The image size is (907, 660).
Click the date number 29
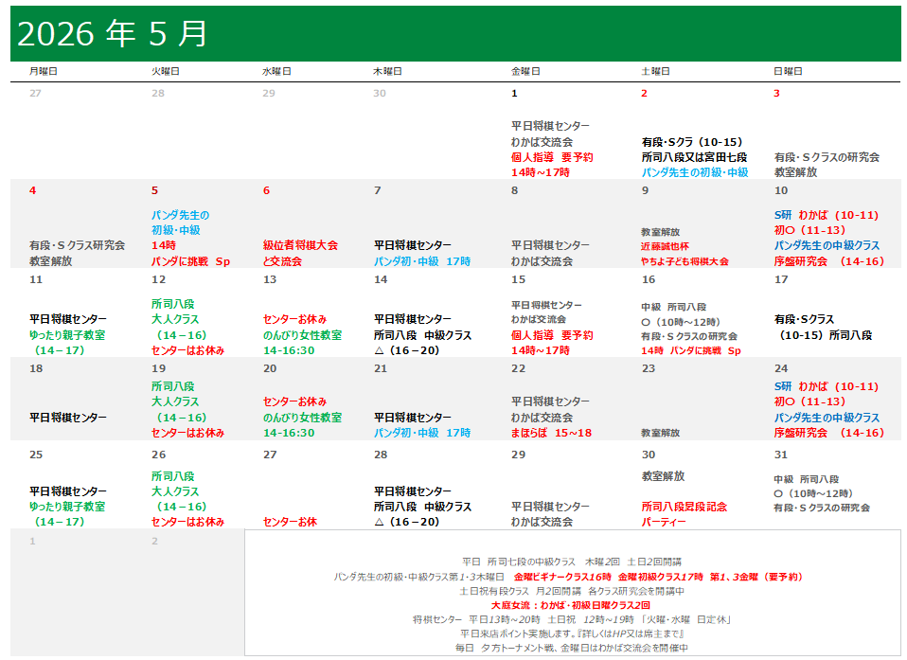518,455
